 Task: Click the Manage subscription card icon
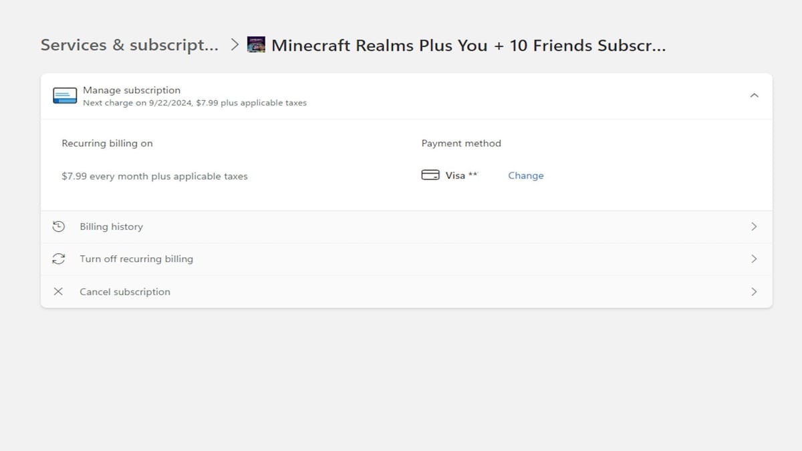tap(65, 96)
